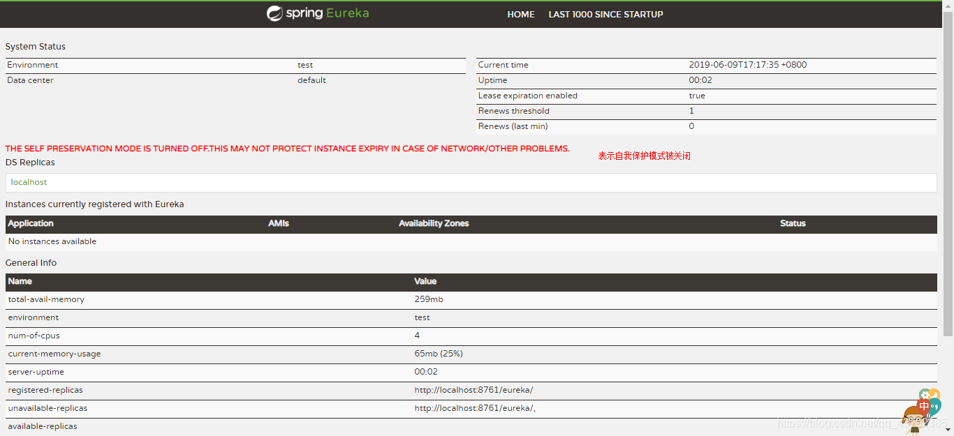This screenshot has height=436, width=954.
Task: Select the AMIs column header
Action: (x=279, y=223)
